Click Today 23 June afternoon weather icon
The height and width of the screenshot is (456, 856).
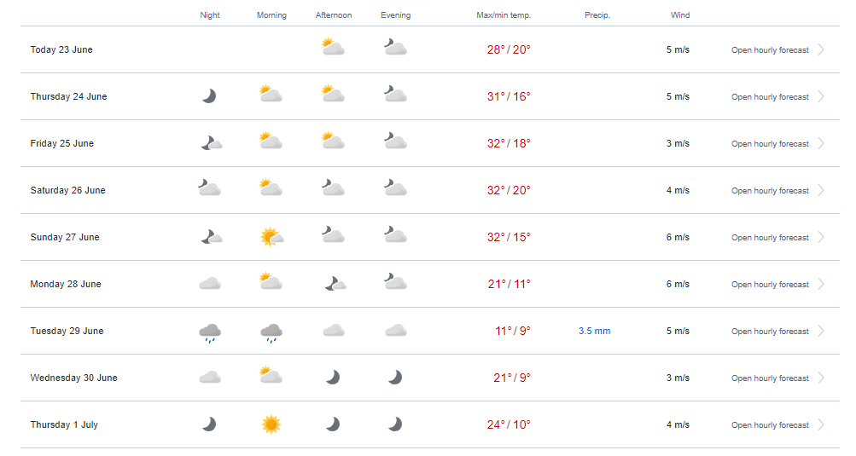coord(333,48)
